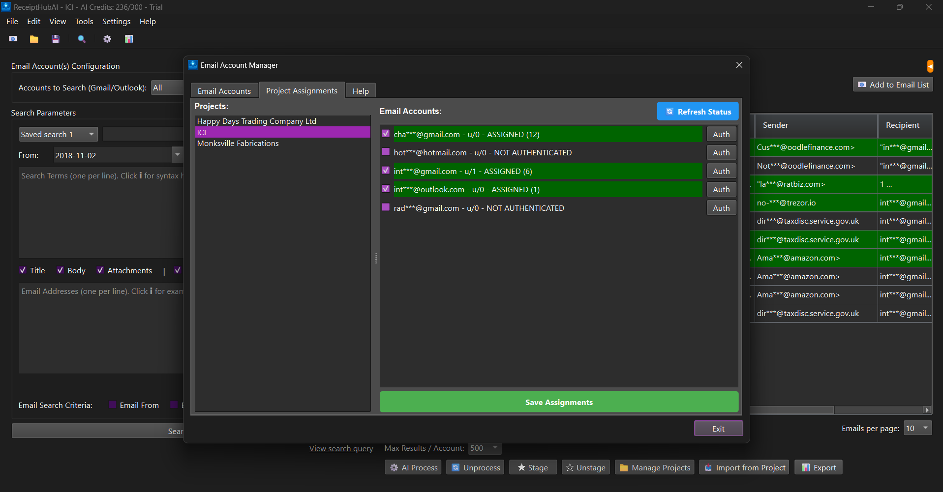Open the From date picker dropdown arrow
The height and width of the screenshot is (492, 943).
tap(177, 155)
